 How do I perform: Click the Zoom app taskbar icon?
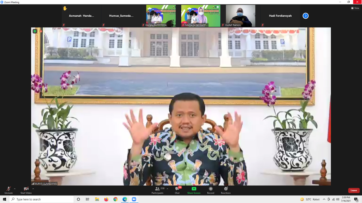click(x=134, y=199)
